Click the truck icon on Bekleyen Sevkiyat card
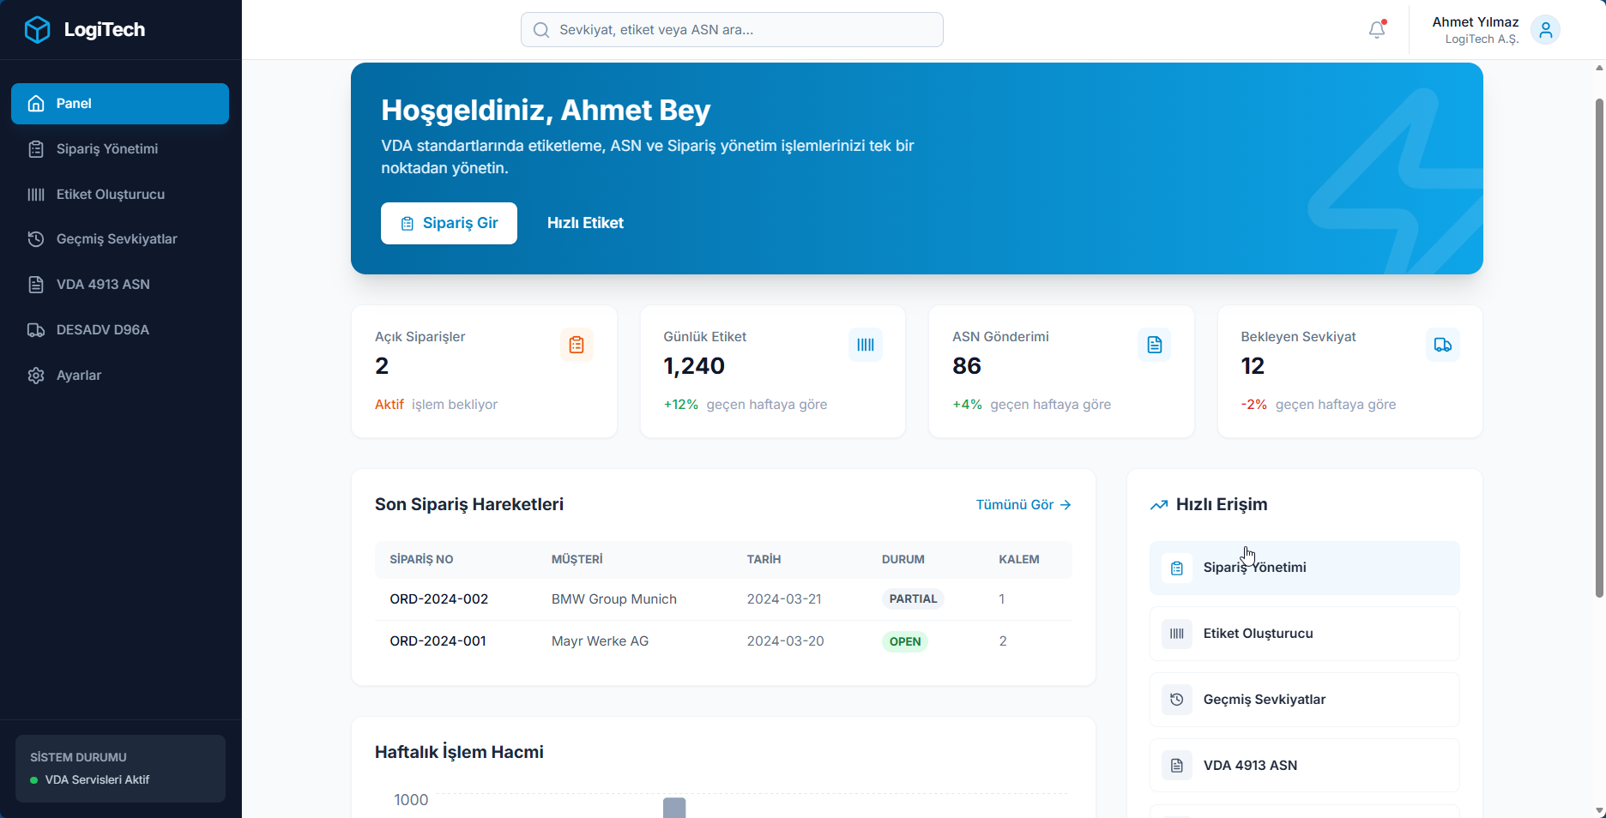This screenshot has width=1606, height=818. tap(1443, 345)
